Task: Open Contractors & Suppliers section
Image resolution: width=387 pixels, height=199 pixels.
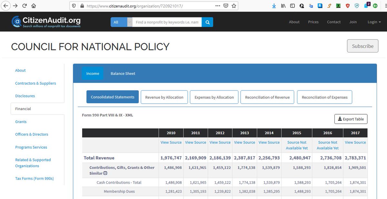Action: click(x=35, y=83)
